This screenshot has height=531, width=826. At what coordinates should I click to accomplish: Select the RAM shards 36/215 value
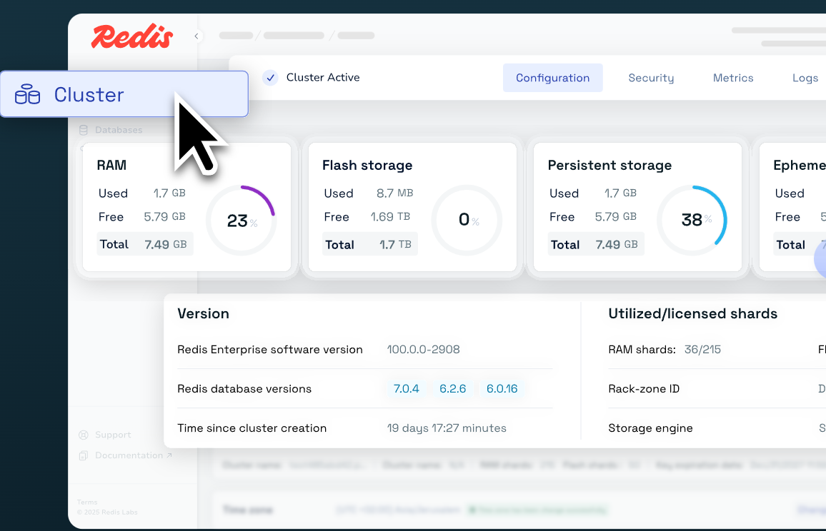click(x=702, y=350)
